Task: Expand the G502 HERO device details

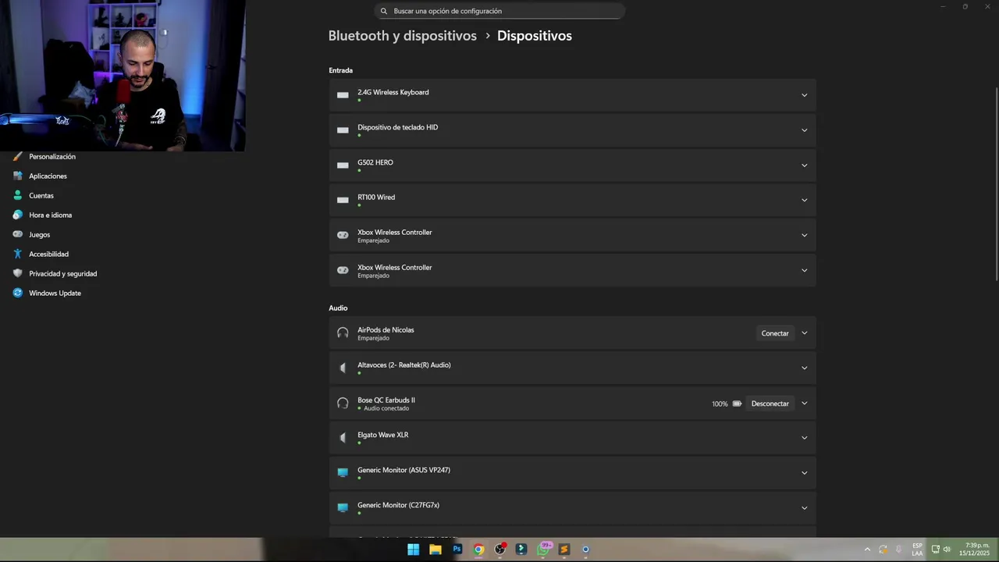Action: pos(804,165)
